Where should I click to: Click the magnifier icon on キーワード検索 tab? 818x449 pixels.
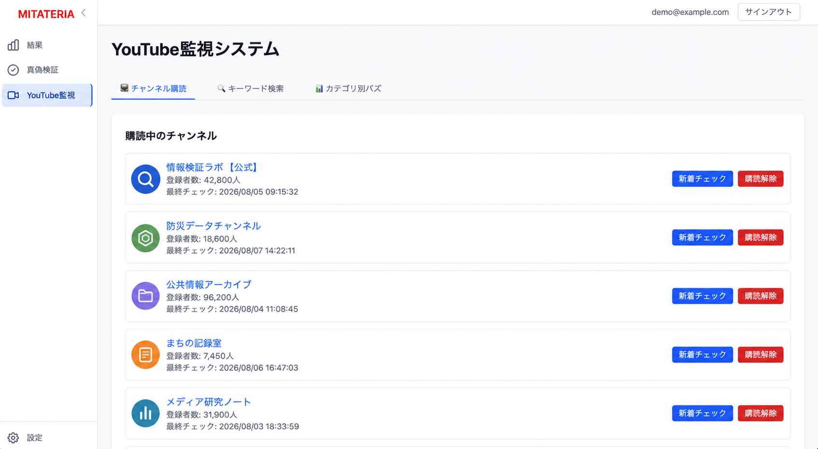[x=221, y=88]
